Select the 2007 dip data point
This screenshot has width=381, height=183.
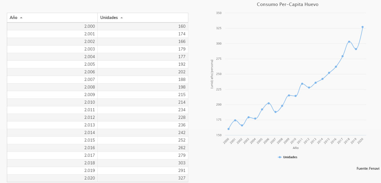pos(275,112)
